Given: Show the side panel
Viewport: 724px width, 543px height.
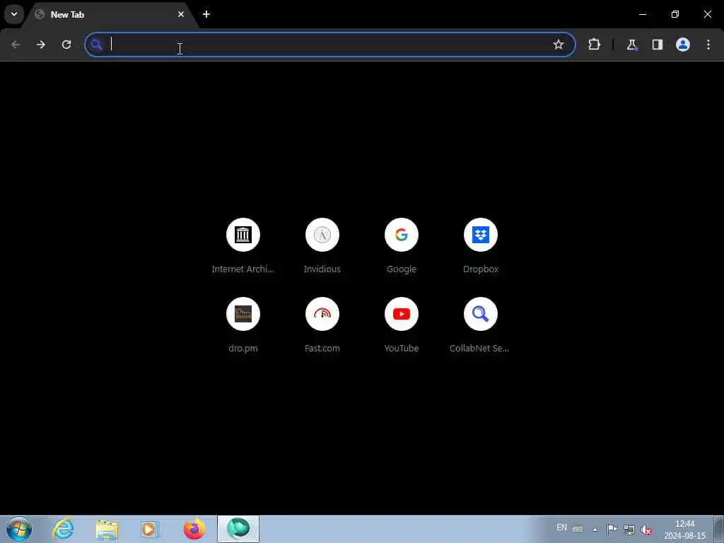Looking at the screenshot, I should point(658,45).
